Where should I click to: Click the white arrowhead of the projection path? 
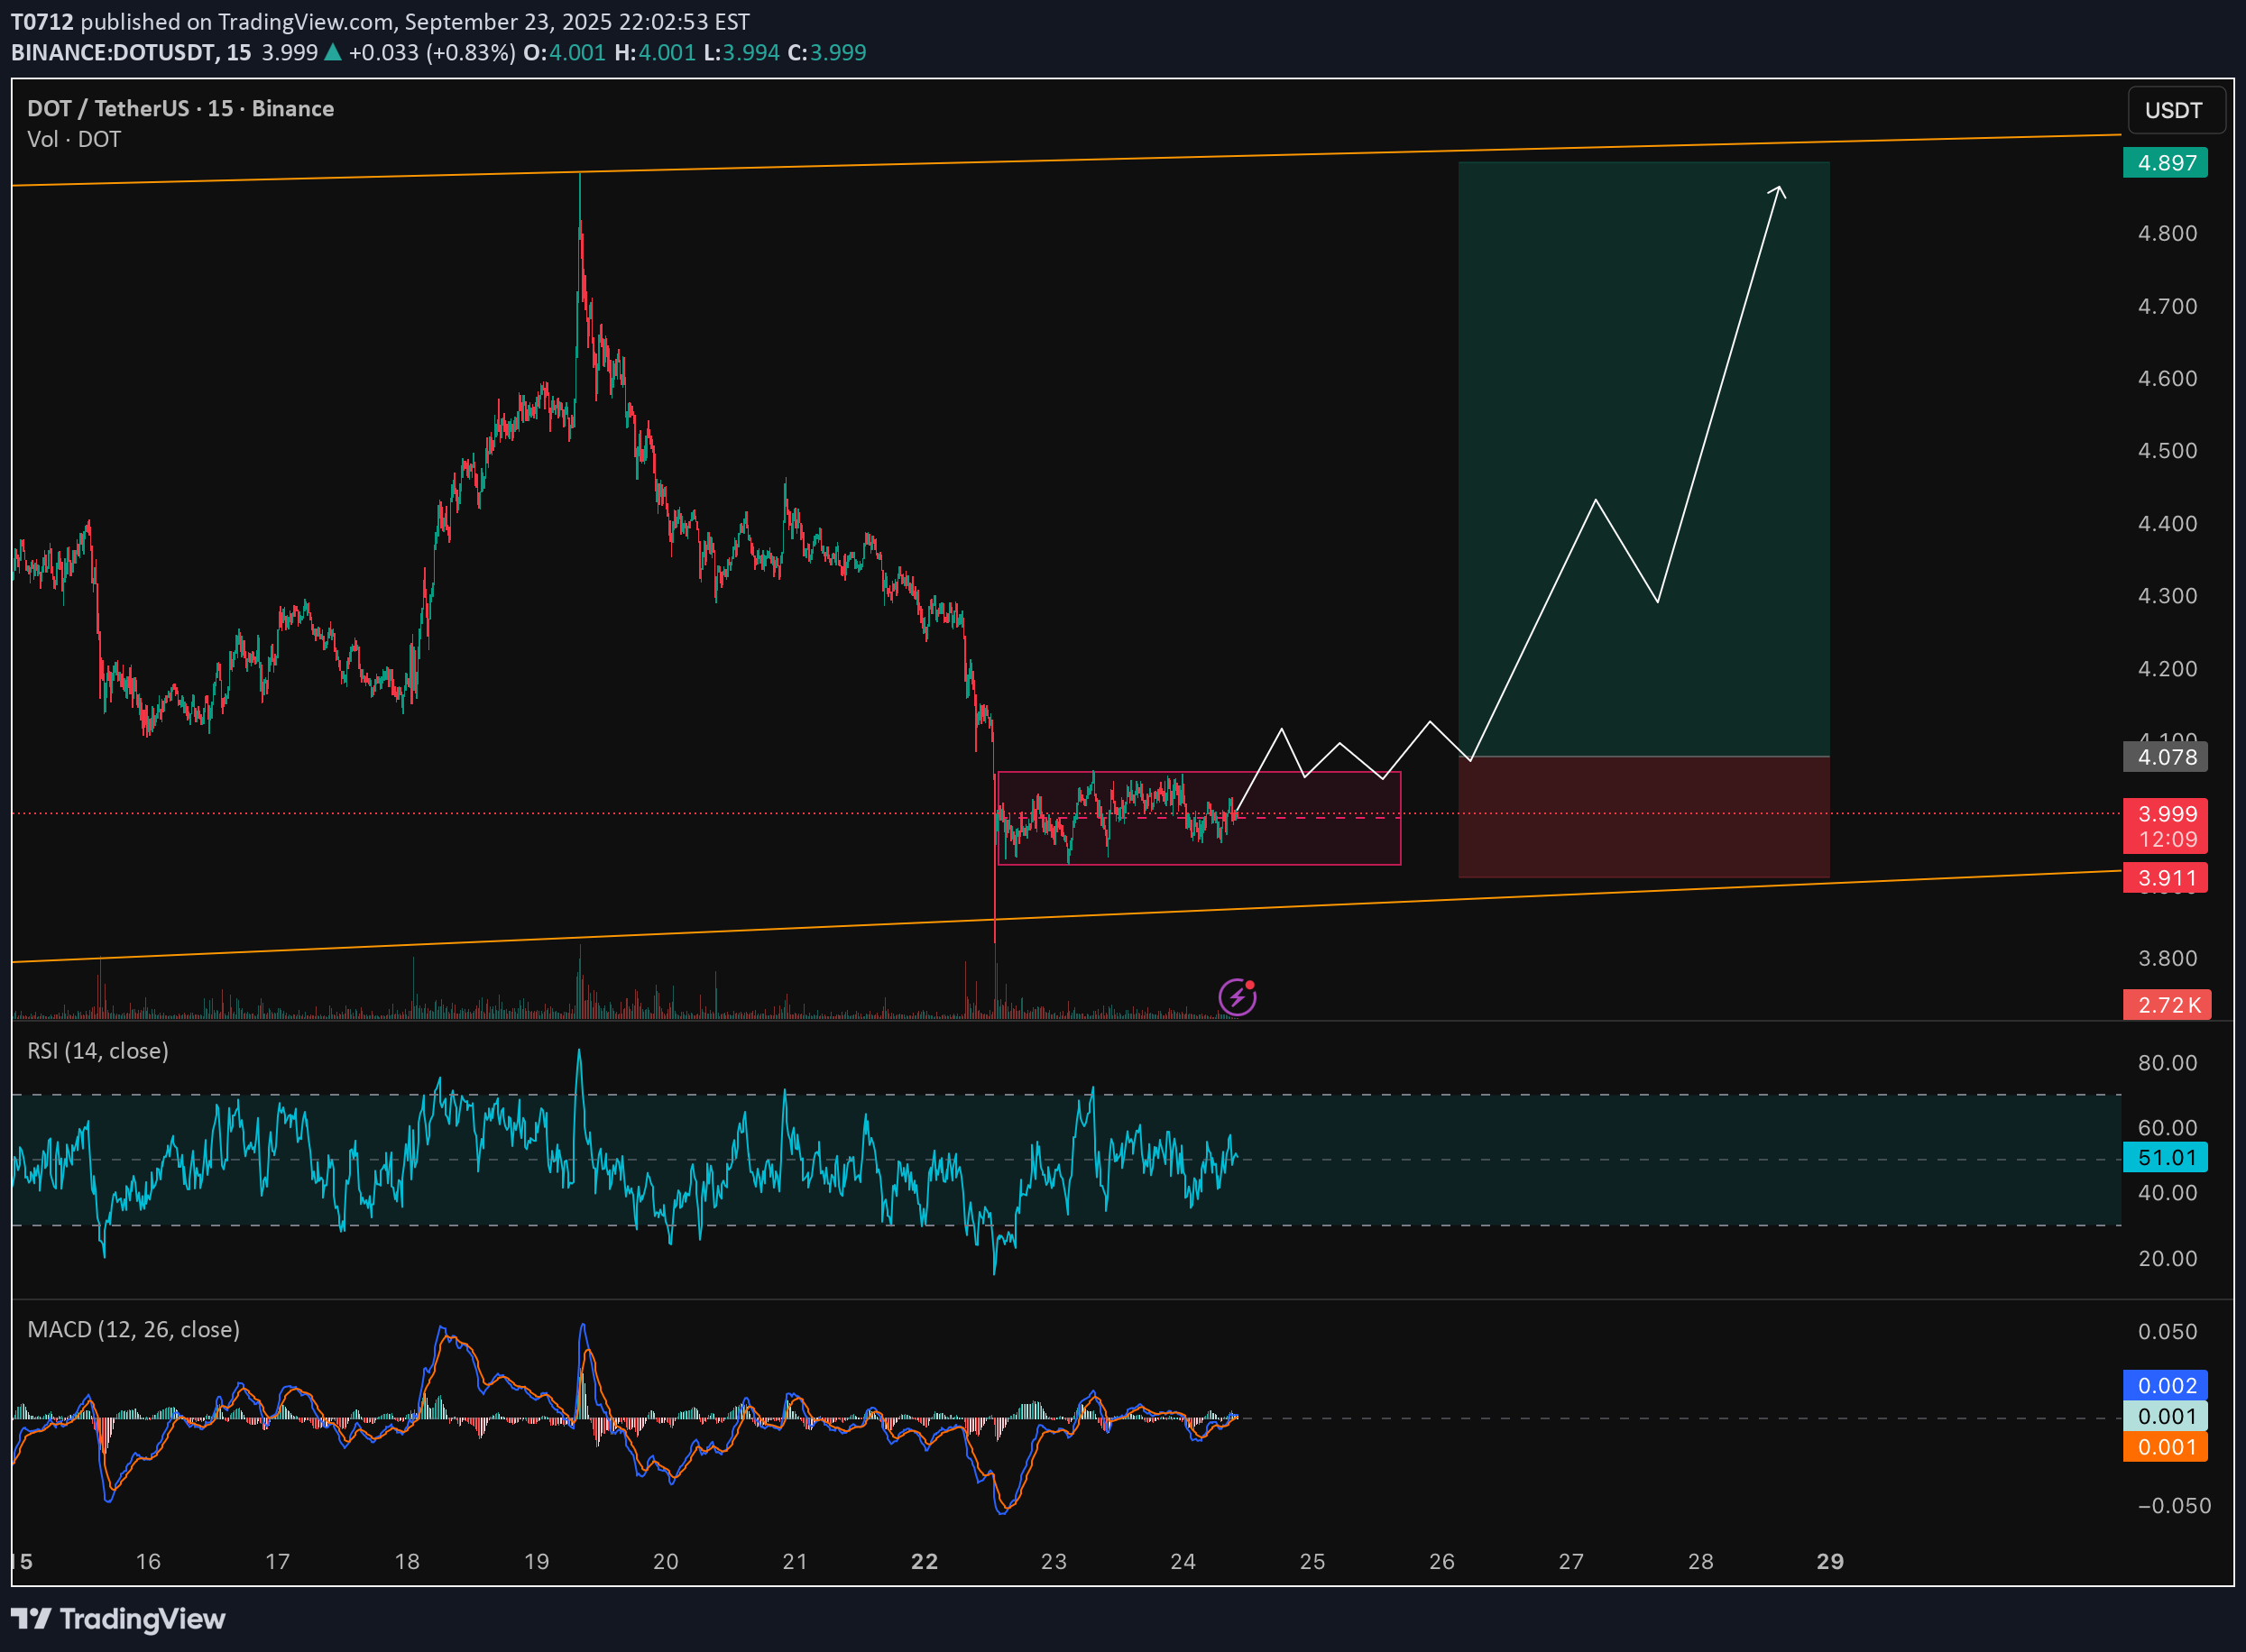(x=1778, y=190)
